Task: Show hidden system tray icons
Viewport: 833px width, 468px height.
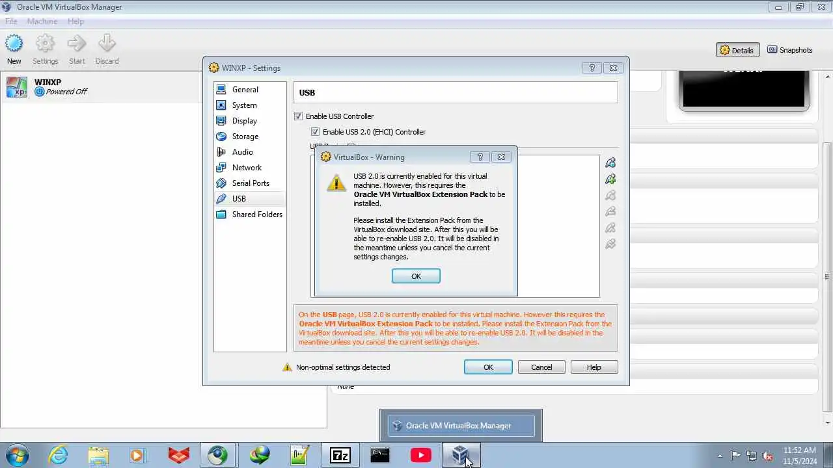Action: coord(720,456)
